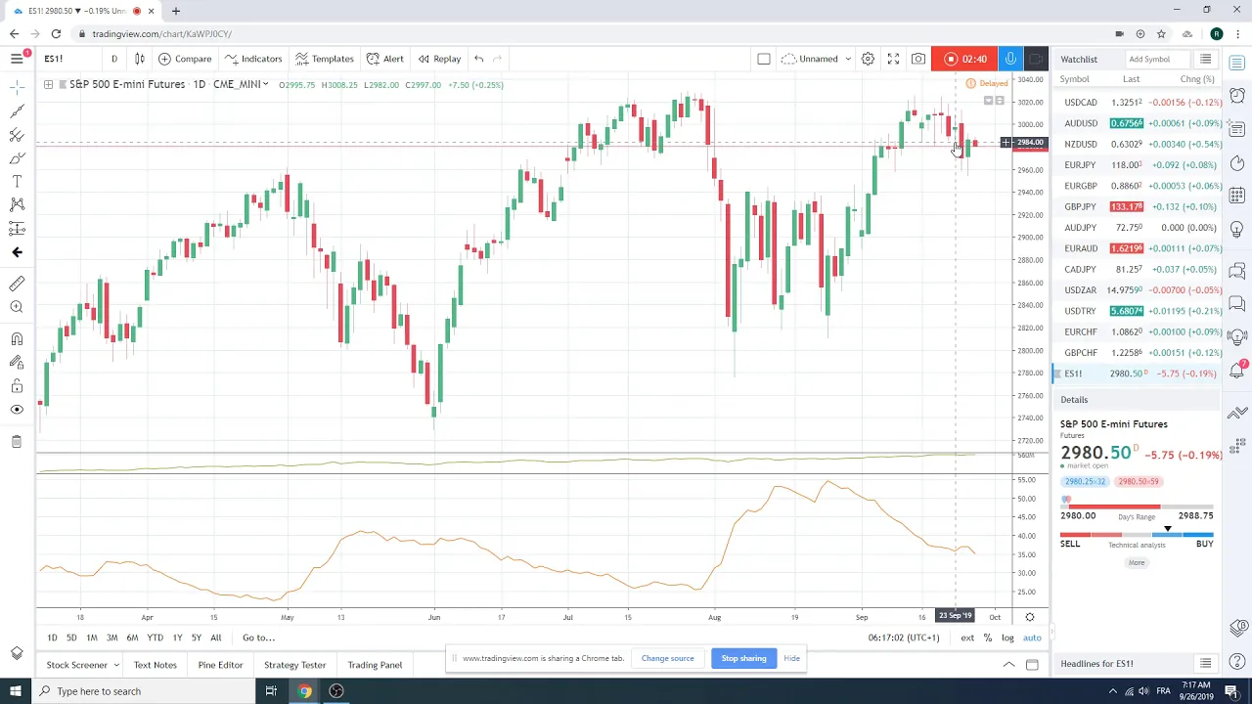Image resolution: width=1252 pixels, height=704 pixels.
Task: Add a symbol to the watchlist
Action: pos(1156,60)
